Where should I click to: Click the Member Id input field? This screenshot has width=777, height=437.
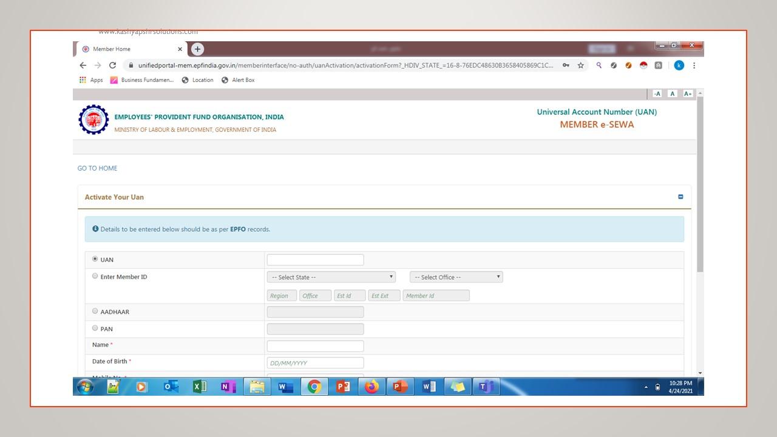[x=436, y=296]
